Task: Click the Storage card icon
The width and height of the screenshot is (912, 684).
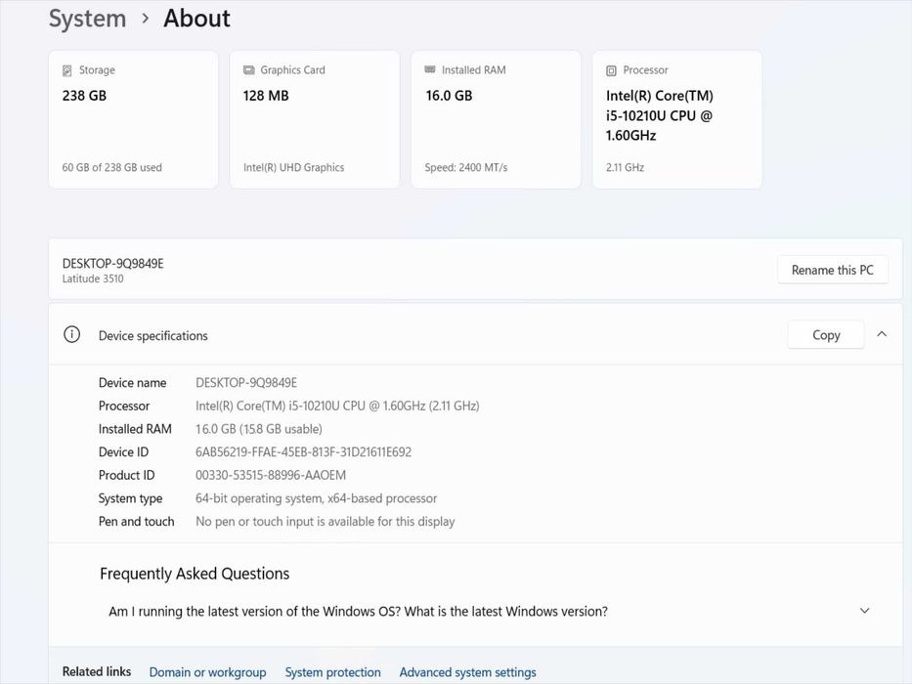Action: tap(66, 70)
